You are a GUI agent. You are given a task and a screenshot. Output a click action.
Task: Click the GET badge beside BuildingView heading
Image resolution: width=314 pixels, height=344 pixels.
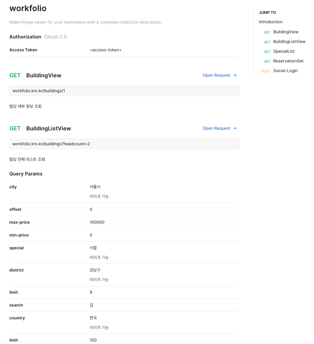pyautogui.click(x=15, y=75)
